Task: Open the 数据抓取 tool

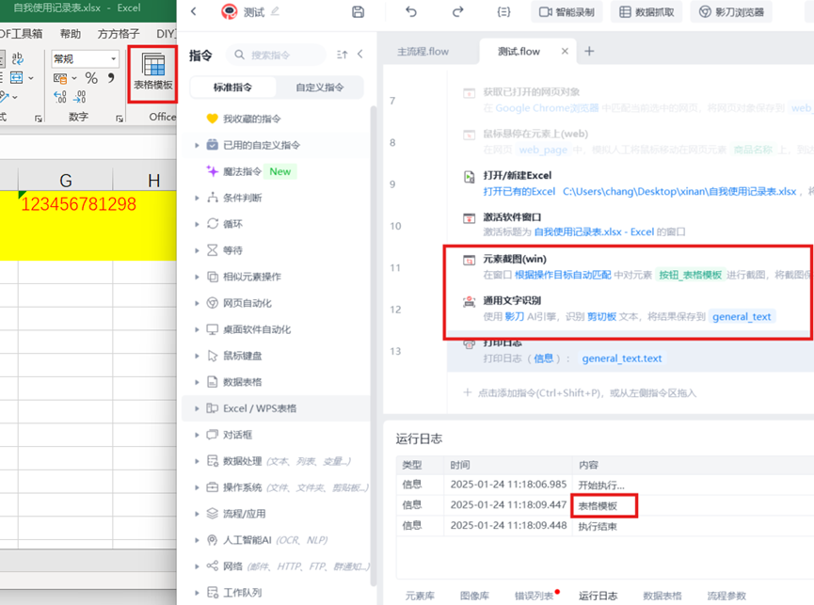Action: [x=646, y=12]
